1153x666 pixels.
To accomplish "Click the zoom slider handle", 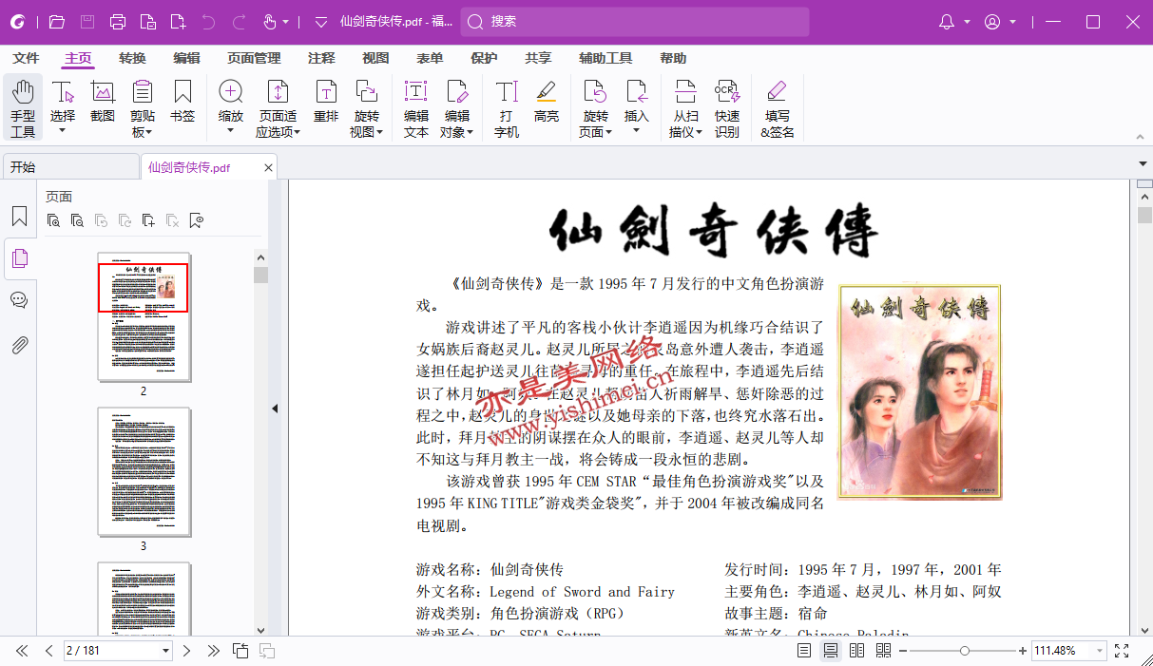I will tap(965, 651).
